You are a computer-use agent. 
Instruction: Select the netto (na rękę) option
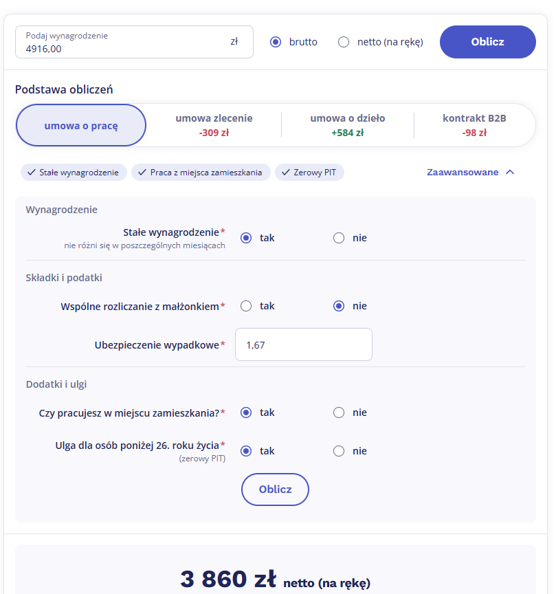click(344, 42)
